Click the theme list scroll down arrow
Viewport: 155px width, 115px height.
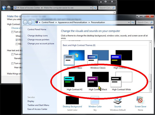[x=150, y=91]
